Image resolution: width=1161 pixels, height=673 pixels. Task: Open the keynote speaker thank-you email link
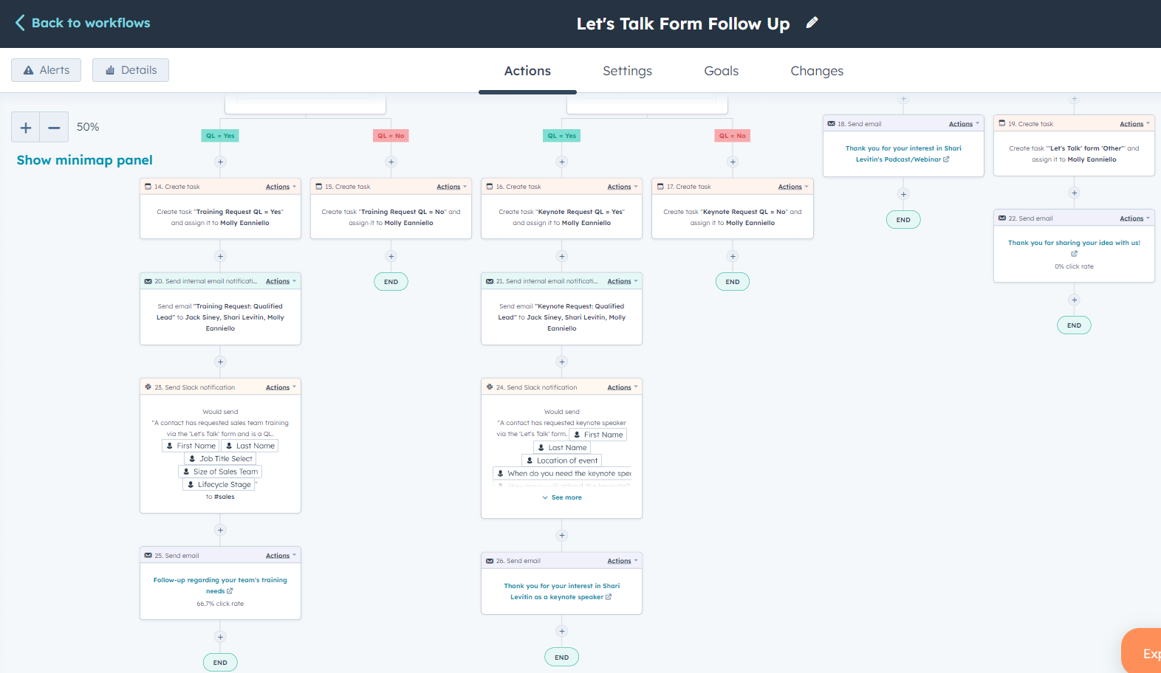pos(561,591)
